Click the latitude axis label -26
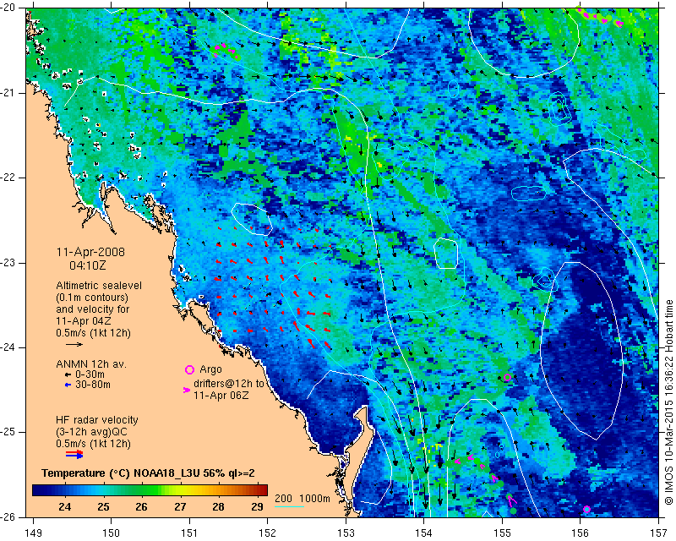The image size is (676, 541). click(x=8, y=516)
